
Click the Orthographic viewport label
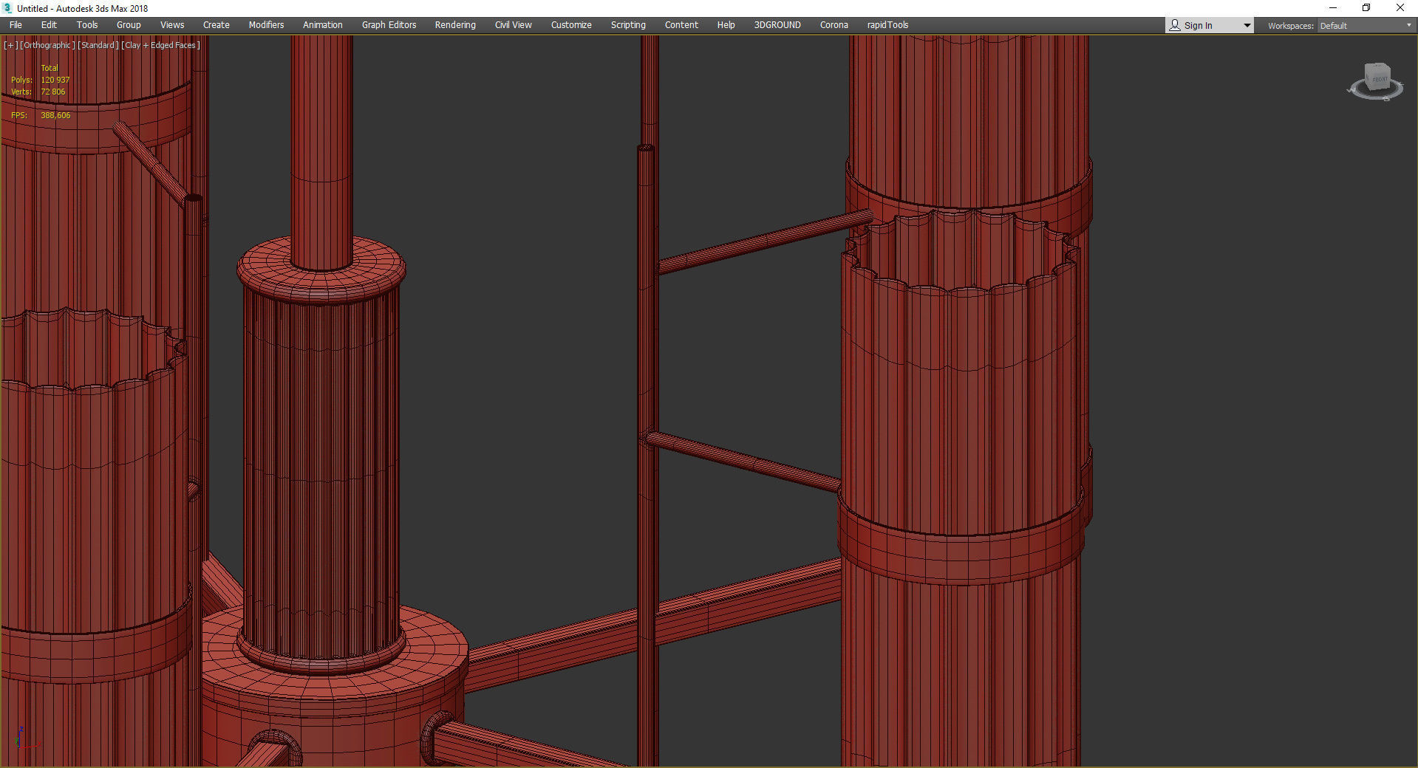[x=47, y=45]
